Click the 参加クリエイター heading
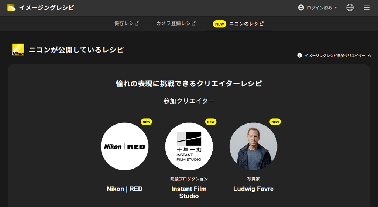Screen dimensions: 378x207 click(x=189, y=101)
